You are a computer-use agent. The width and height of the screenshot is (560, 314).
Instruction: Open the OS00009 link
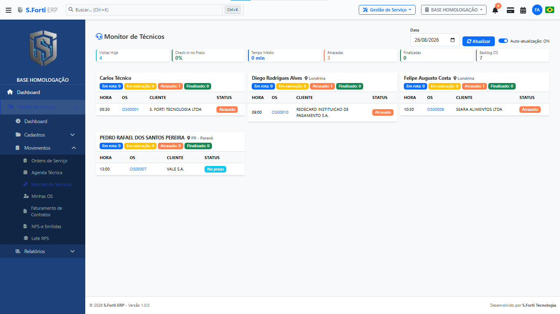click(435, 110)
